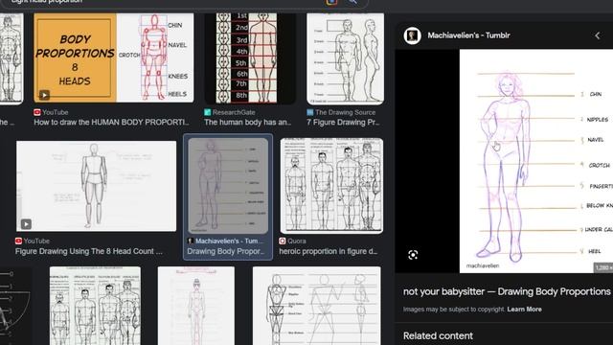The image size is (613, 345).
Task: Click the search query text field
Action: [164, 2]
